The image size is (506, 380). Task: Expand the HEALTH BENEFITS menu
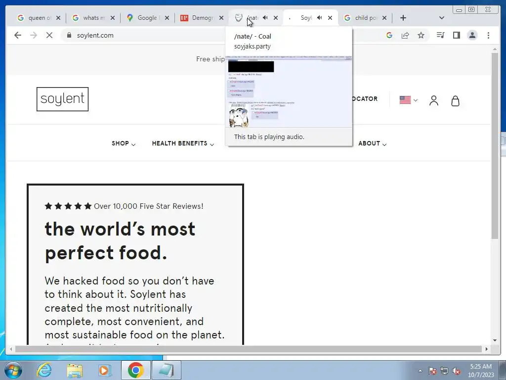coord(183,143)
